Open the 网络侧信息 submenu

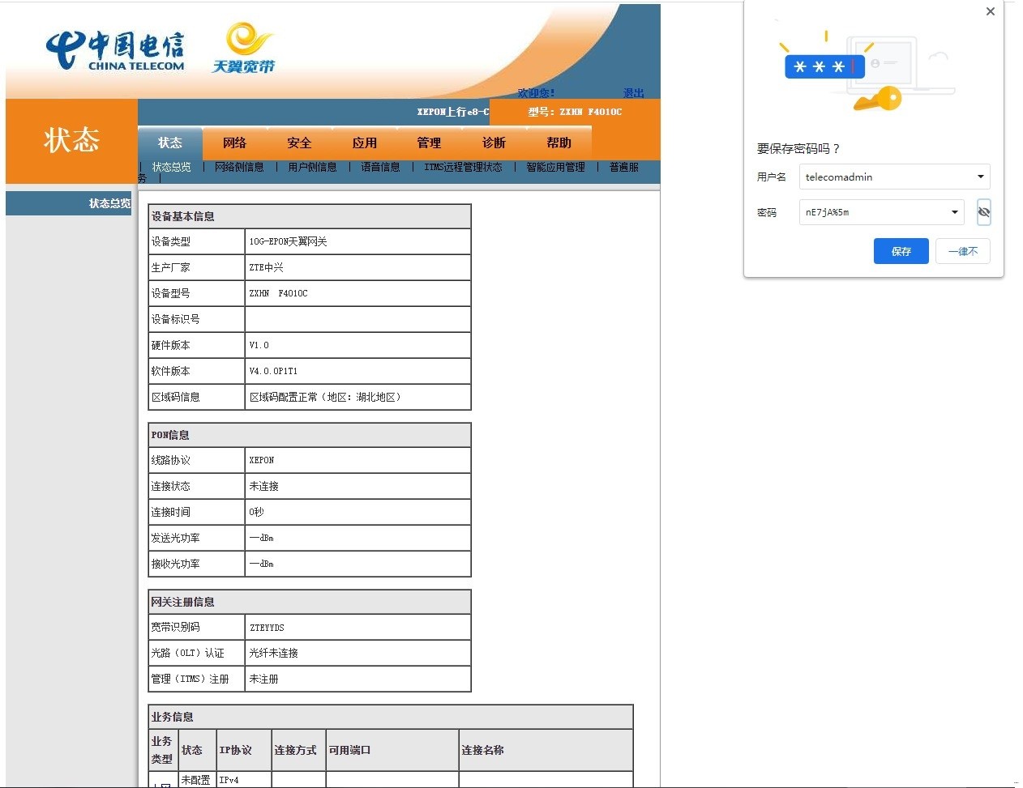pyautogui.click(x=239, y=167)
